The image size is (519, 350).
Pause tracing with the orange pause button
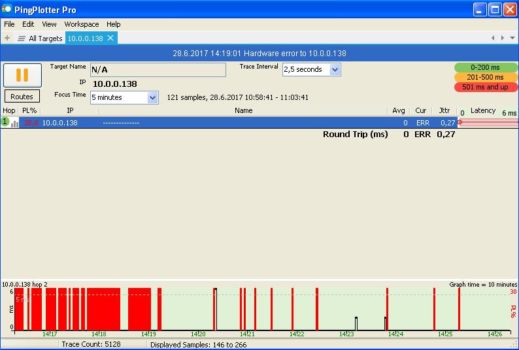pyautogui.click(x=22, y=75)
